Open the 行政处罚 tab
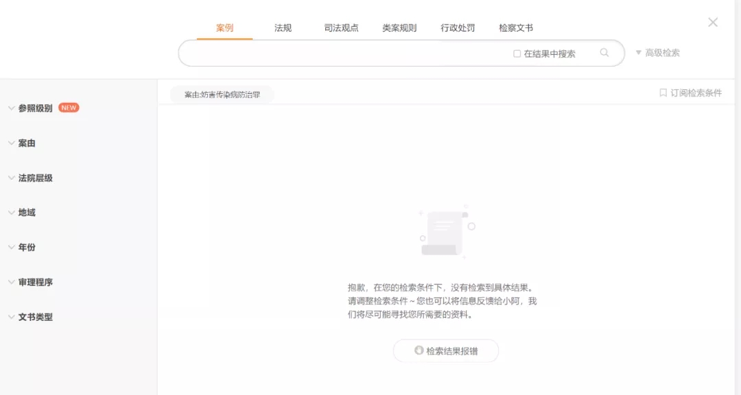The height and width of the screenshot is (395, 741). coord(458,28)
